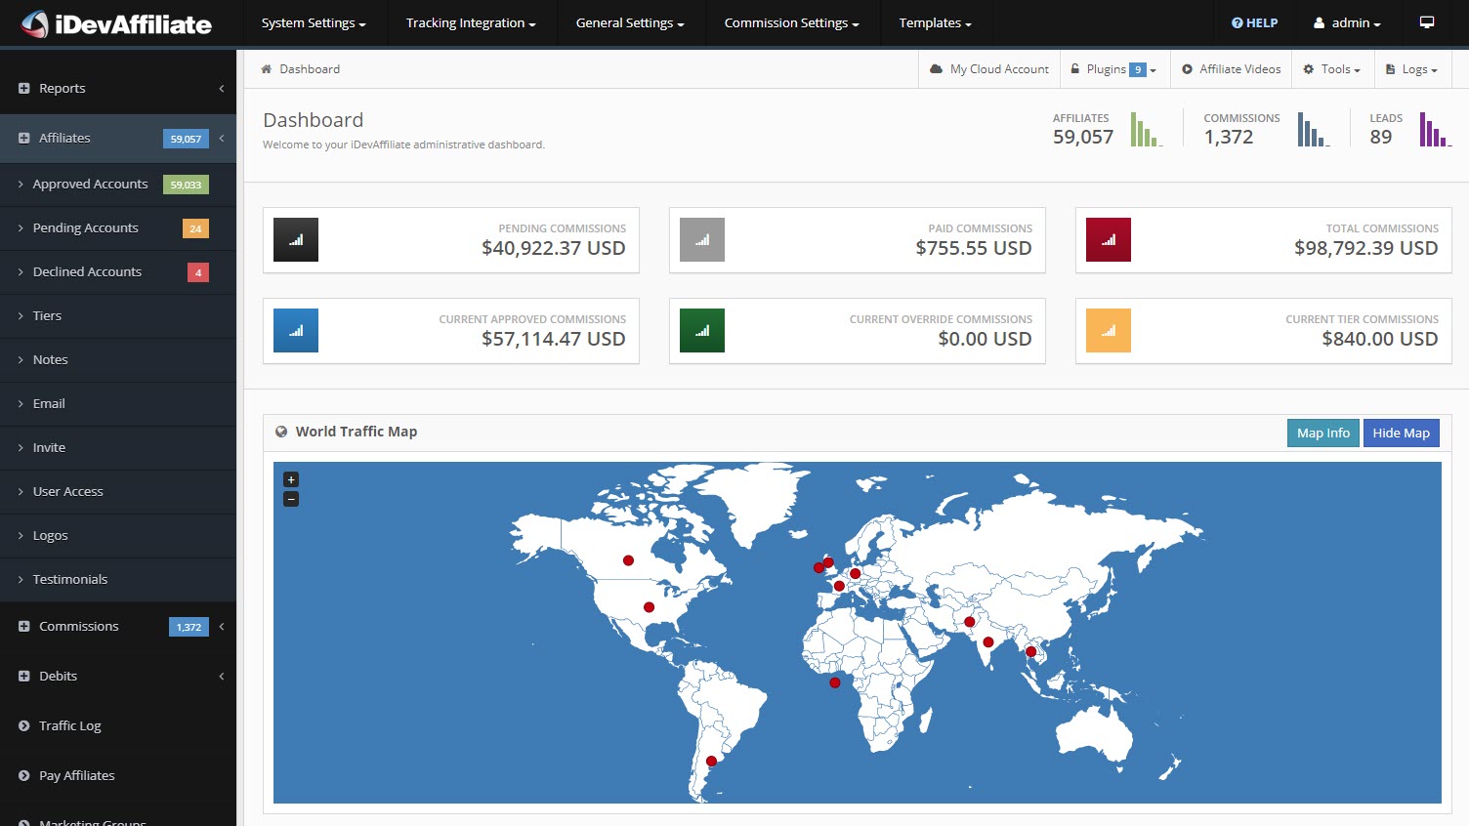
Task: Open Invite in sidebar
Action: pyautogui.click(x=118, y=448)
